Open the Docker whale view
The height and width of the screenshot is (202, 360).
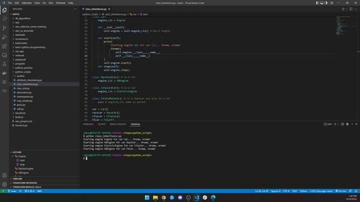click(x=4, y=73)
